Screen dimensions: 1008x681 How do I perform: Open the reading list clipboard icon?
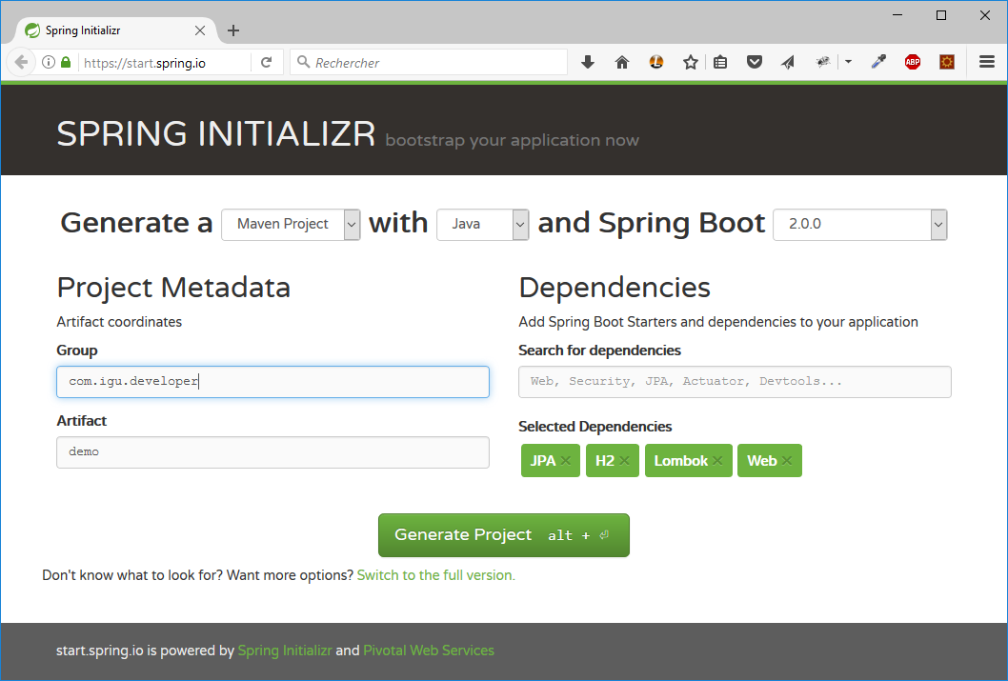click(720, 61)
